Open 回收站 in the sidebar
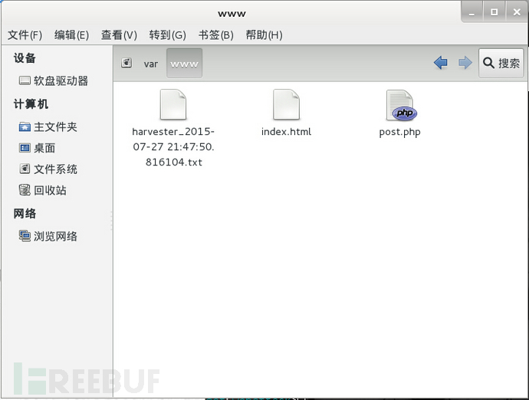Viewport: 529px width, 400px height. click(50, 190)
